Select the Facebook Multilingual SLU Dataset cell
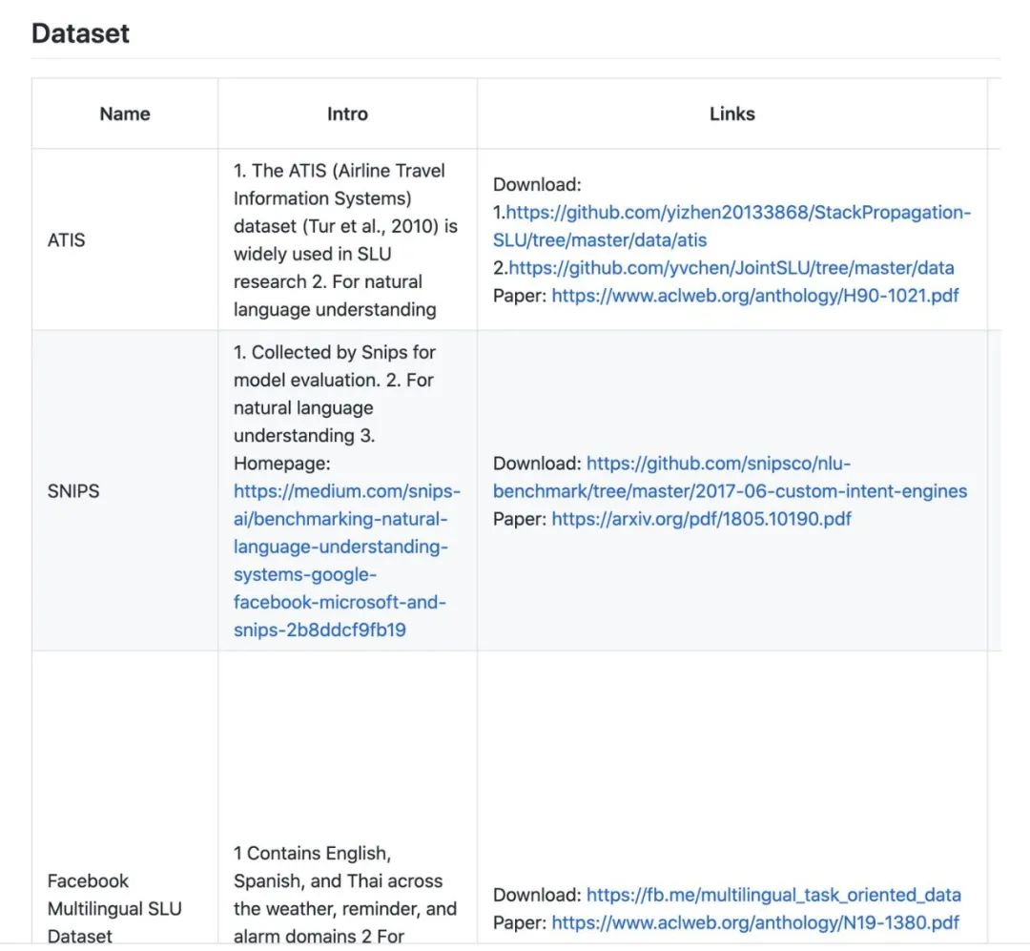Screen dimensions: 1030x951 click(114, 908)
